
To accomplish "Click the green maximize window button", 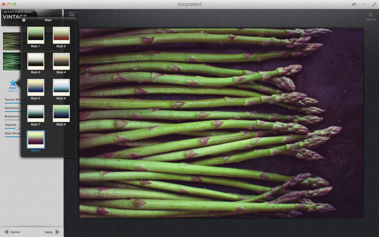I will click(x=14, y=4).
